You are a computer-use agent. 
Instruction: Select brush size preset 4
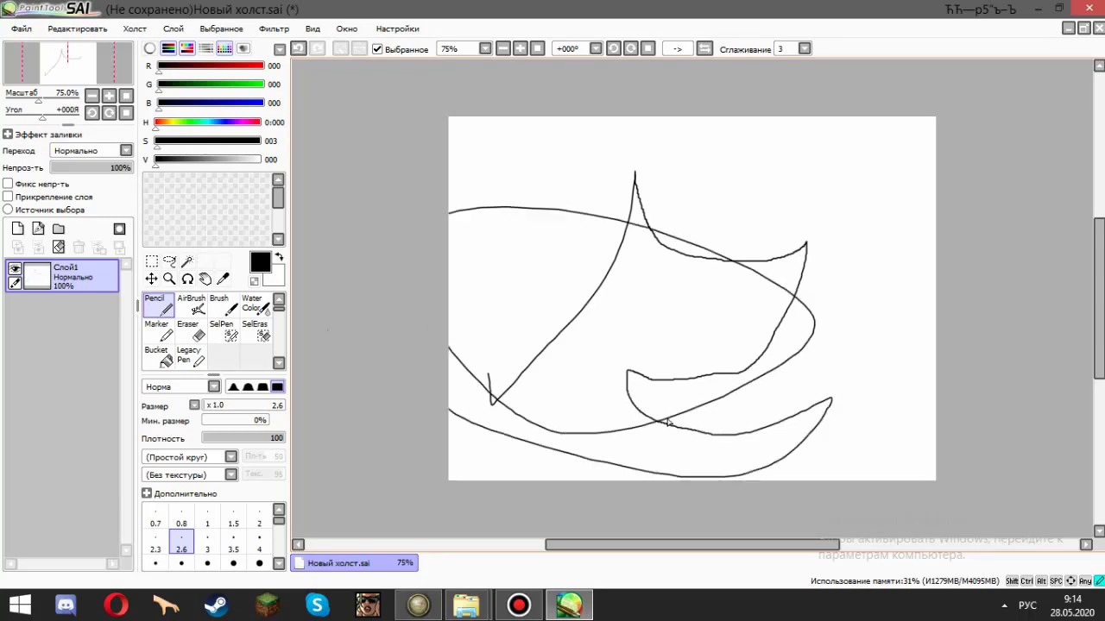(x=259, y=543)
